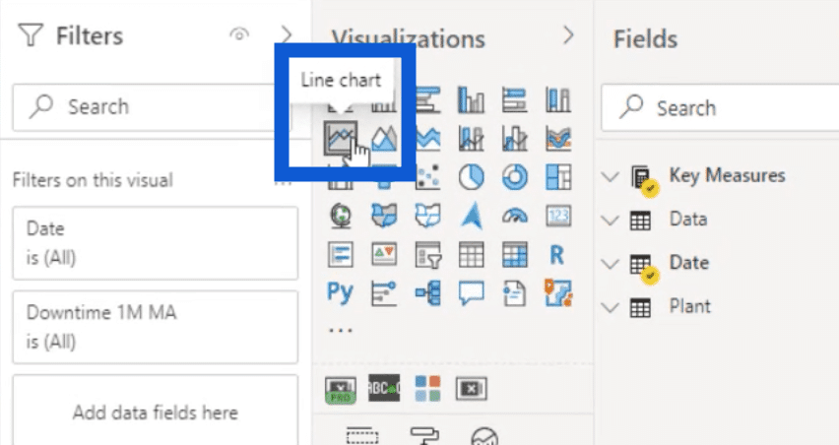Open the Format paint roller tab

423,435
